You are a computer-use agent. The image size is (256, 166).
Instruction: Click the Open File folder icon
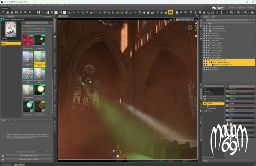[x=7, y=12]
